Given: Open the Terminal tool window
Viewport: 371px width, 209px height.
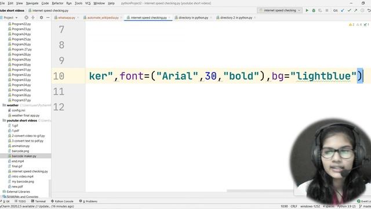Looking at the screenshot, I should (38, 201).
